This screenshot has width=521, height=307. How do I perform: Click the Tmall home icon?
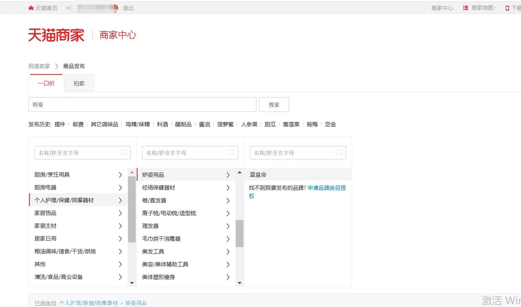pyautogui.click(x=31, y=8)
